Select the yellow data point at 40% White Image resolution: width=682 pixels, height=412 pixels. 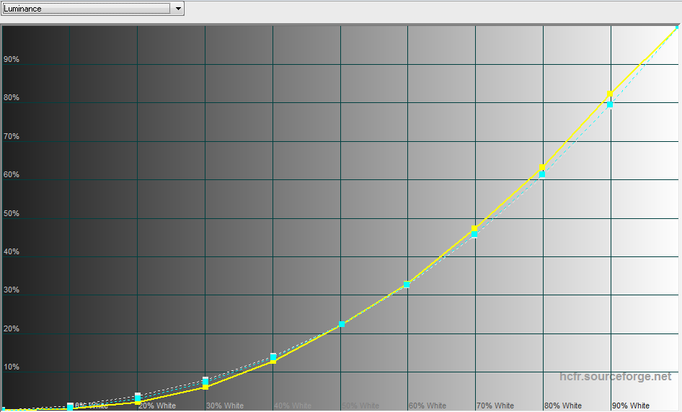pyautogui.click(x=273, y=361)
